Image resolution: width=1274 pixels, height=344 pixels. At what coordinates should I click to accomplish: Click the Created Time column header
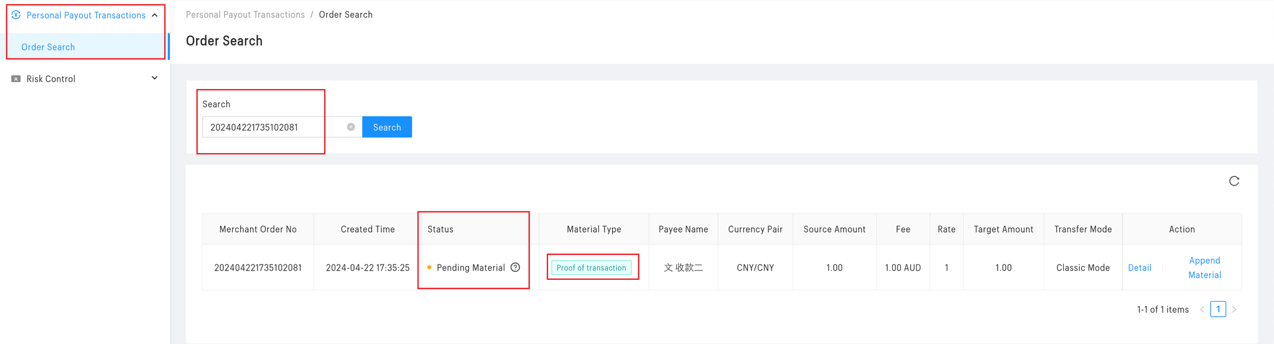tap(368, 229)
